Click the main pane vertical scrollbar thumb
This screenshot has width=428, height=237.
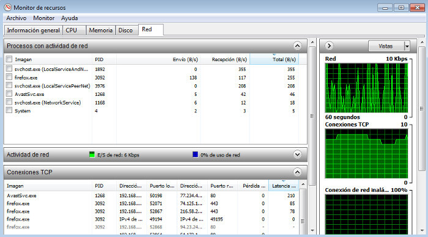312,116
